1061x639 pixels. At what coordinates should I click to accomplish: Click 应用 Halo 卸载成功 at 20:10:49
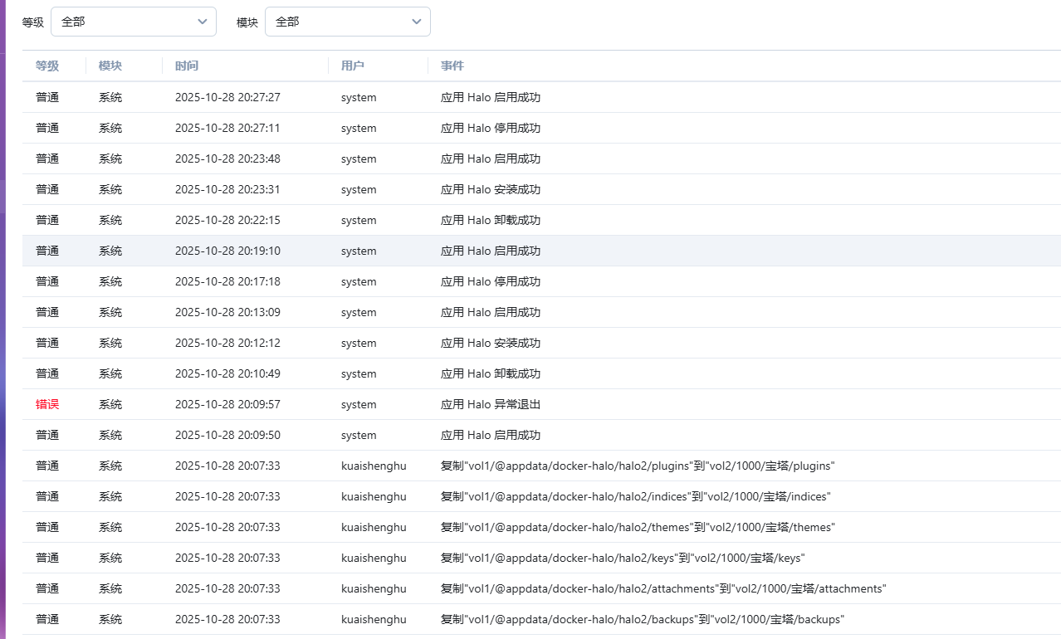pyautogui.click(x=491, y=373)
